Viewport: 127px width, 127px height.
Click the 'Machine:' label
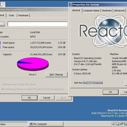pyautogui.click(x=114, y=54)
